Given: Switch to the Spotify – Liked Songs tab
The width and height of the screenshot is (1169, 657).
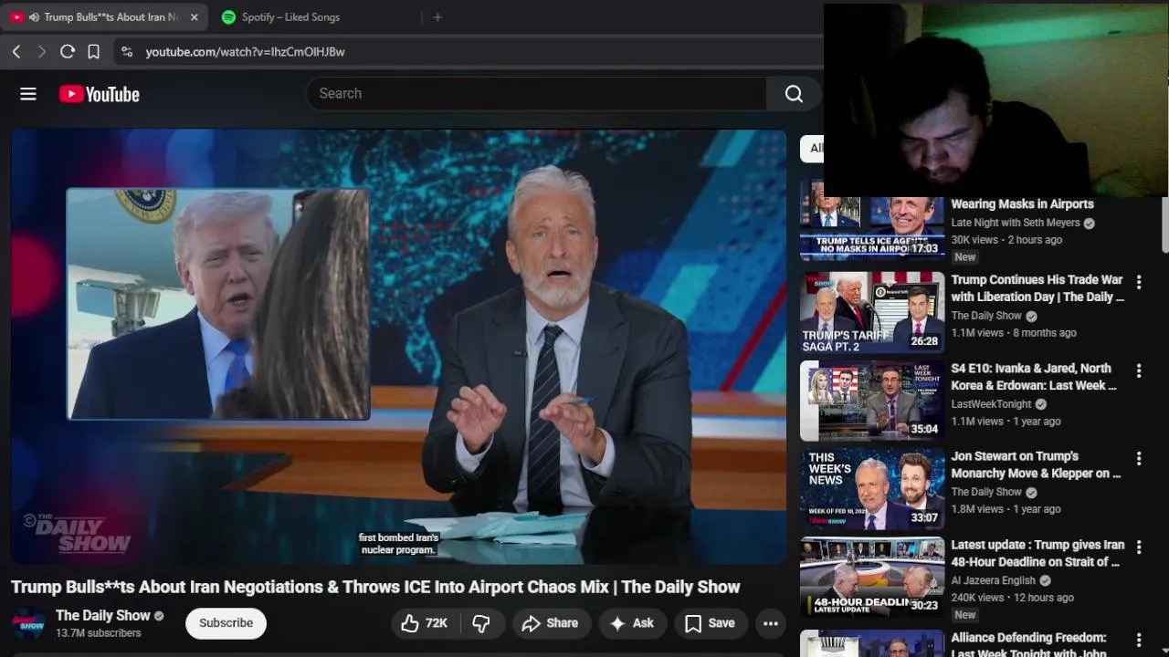Looking at the screenshot, I should point(290,17).
